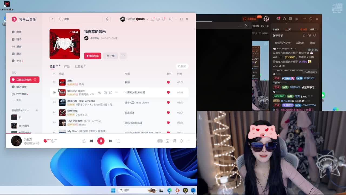Open the play queue list
Viewport: 346px width, 195px height.
(118, 141)
